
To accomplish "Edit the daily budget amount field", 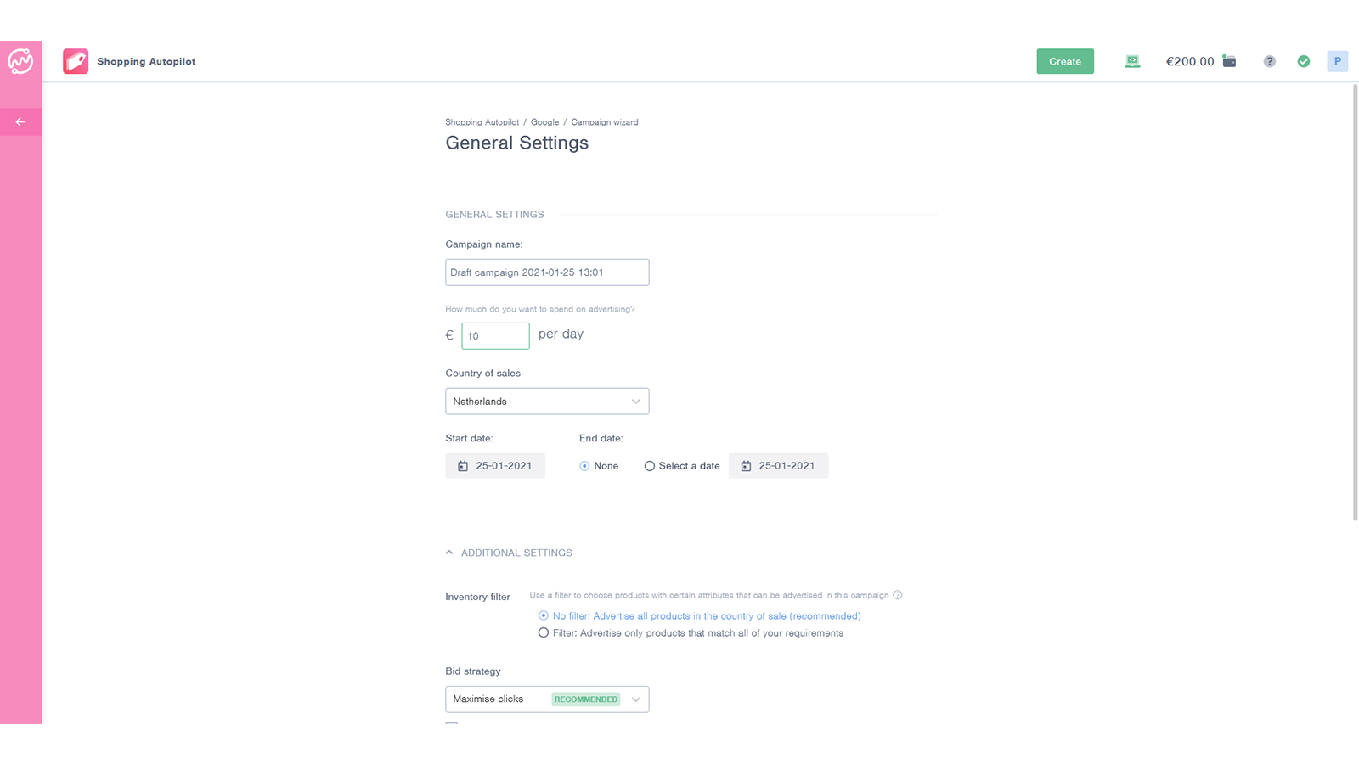I will click(x=495, y=336).
